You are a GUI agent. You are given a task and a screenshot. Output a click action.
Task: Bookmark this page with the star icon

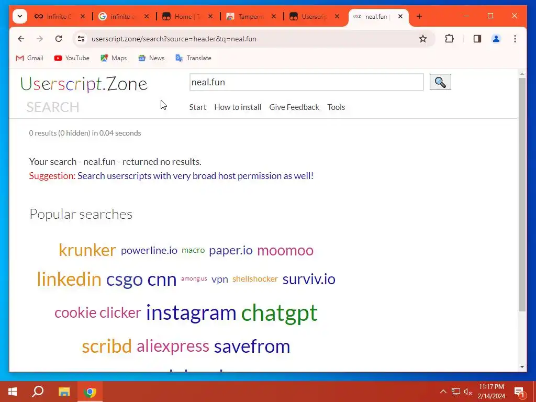pos(423,39)
